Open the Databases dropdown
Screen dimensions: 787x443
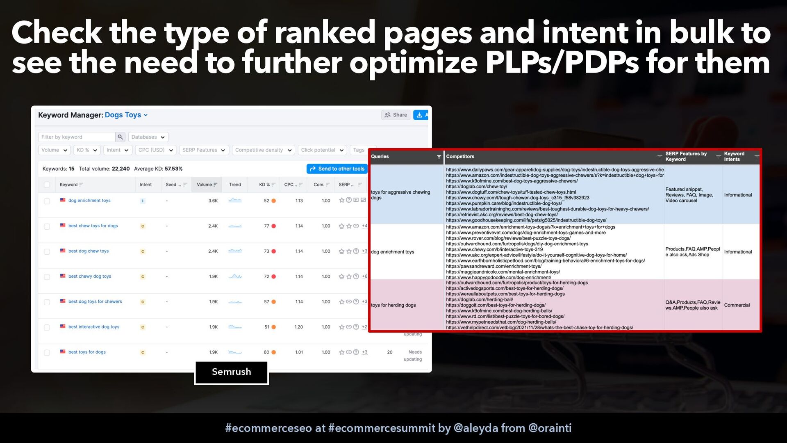tap(148, 137)
